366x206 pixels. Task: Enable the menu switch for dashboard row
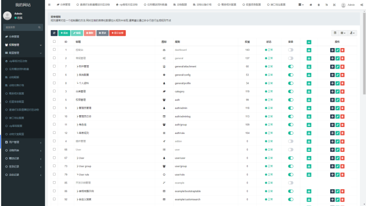point(290,50)
